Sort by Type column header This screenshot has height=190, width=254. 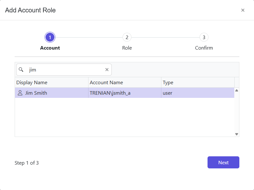[x=198, y=83]
